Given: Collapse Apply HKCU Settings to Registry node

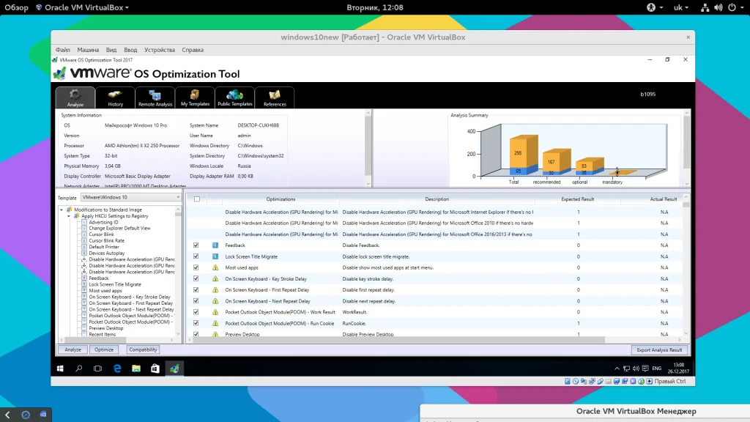Looking at the screenshot, I should [69, 216].
